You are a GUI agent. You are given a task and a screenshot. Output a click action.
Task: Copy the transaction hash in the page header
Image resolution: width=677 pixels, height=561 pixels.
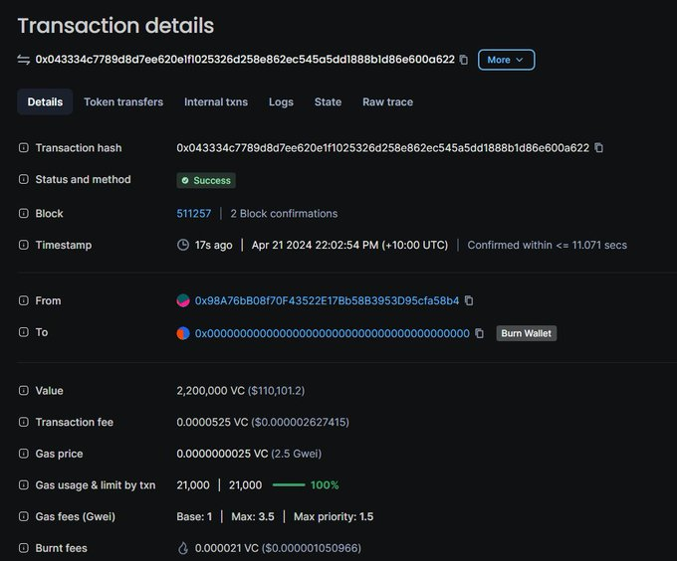tap(464, 60)
